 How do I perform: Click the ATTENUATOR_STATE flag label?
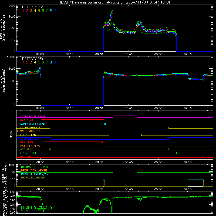33,117
